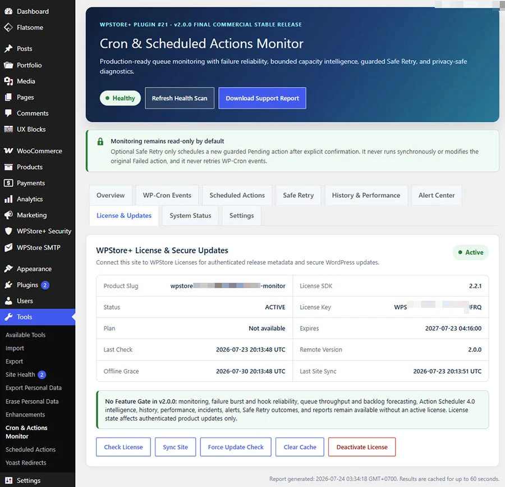
Task: Click the Analytics bar chart icon
Action: coord(8,199)
